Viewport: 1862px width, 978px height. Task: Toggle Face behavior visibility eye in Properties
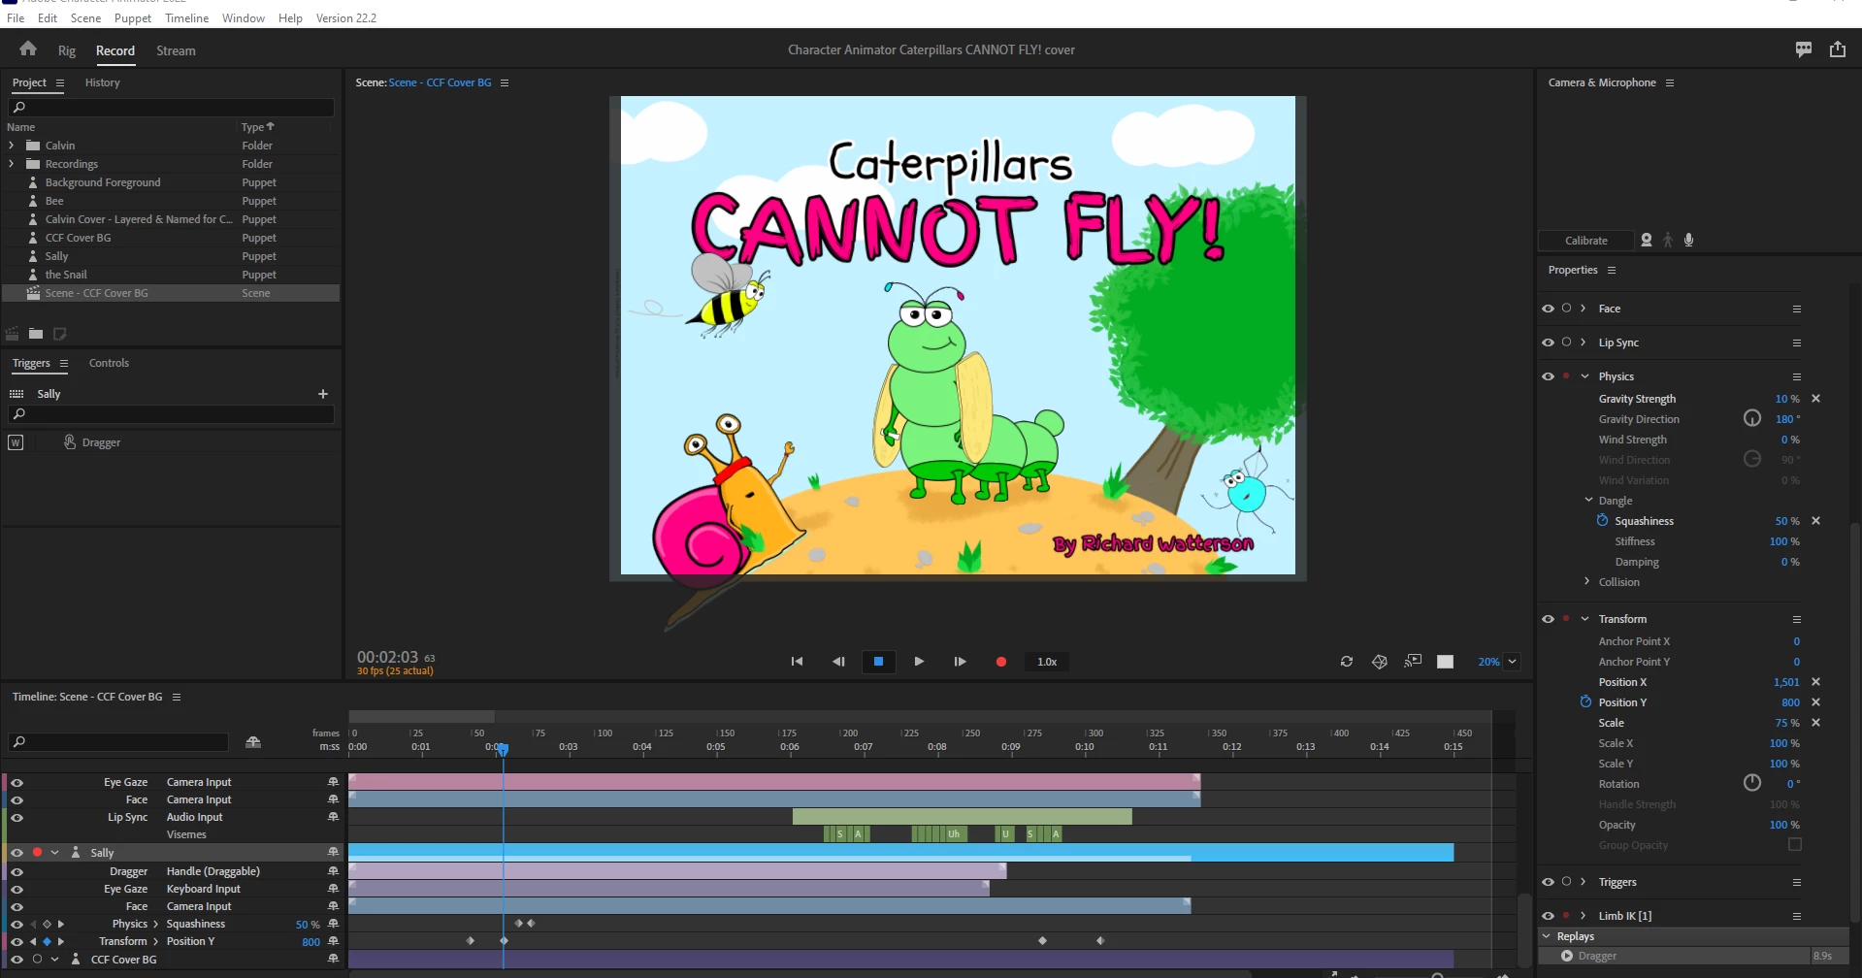pyautogui.click(x=1549, y=309)
